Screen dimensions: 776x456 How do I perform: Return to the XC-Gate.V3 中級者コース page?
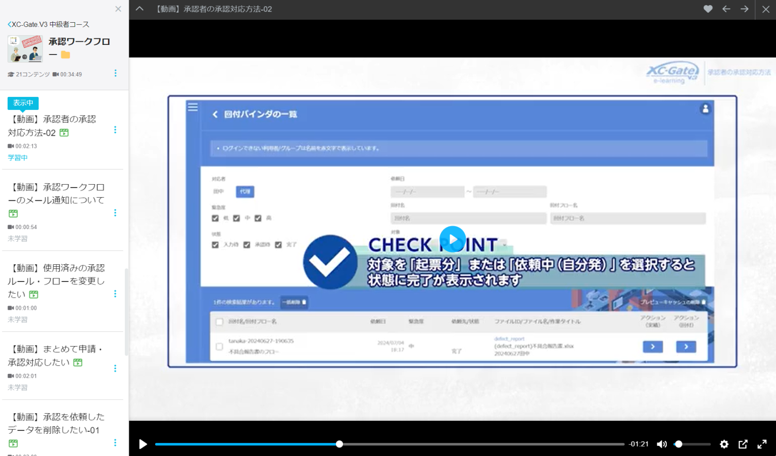pos(47,24)
